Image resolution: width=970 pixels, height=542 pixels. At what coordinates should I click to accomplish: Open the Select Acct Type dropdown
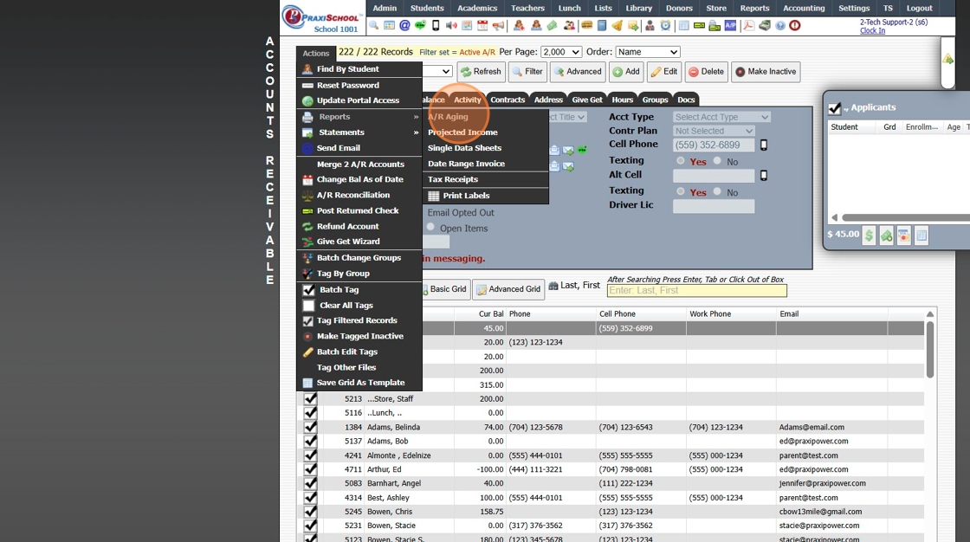[721, 117]
